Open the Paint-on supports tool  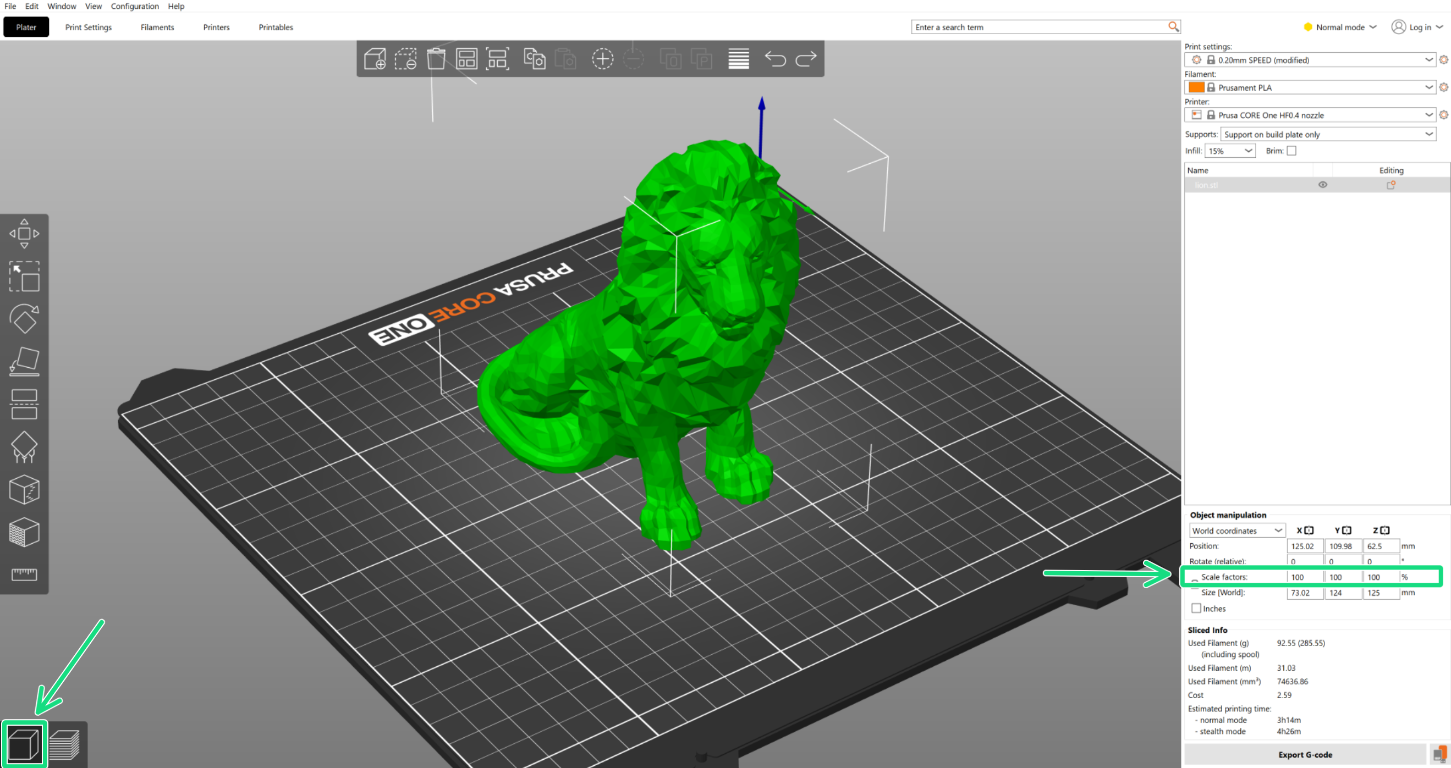(24, 447)
